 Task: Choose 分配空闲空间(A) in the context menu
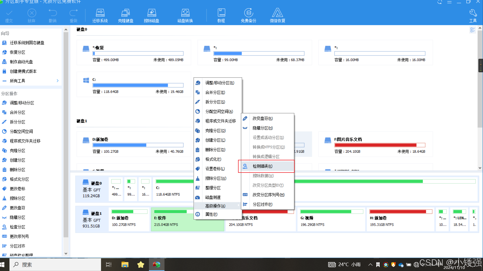pos(218,111)
